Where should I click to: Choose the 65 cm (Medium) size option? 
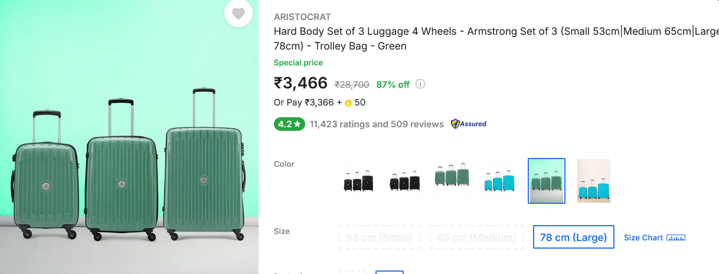[x=476, y=237]
